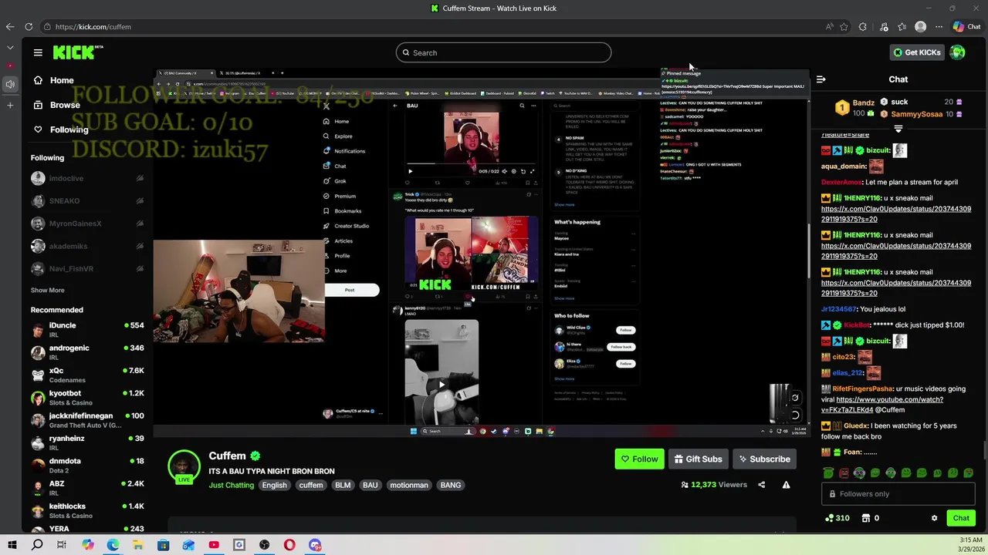The width and height of the screenshot is (988, 555).
Task: Open browser extensions puzzle icon
Action: coord(863,26)
